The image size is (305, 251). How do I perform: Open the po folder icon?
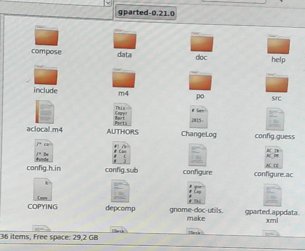200,81
